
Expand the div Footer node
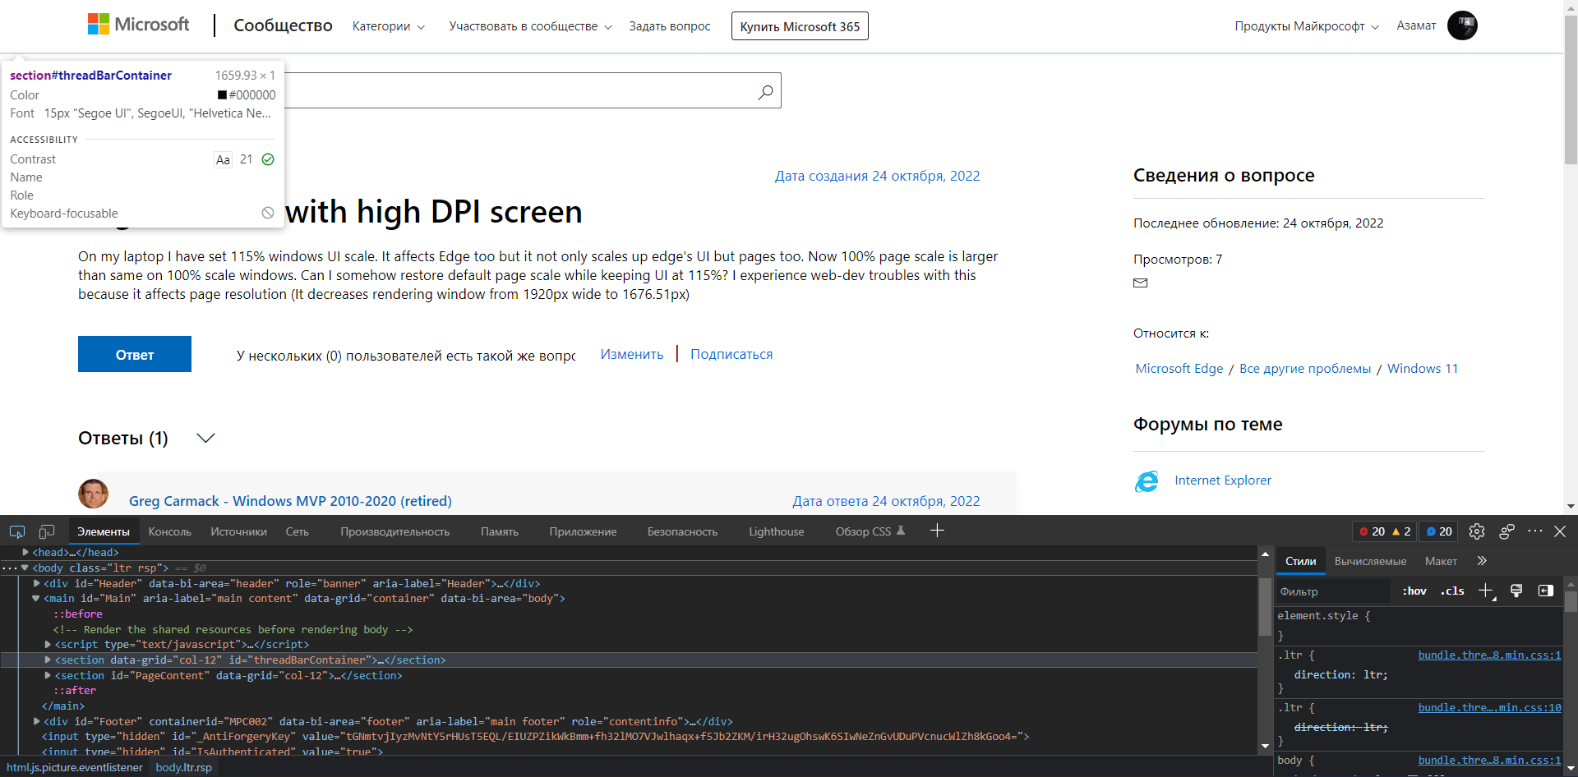click(37, 721)
